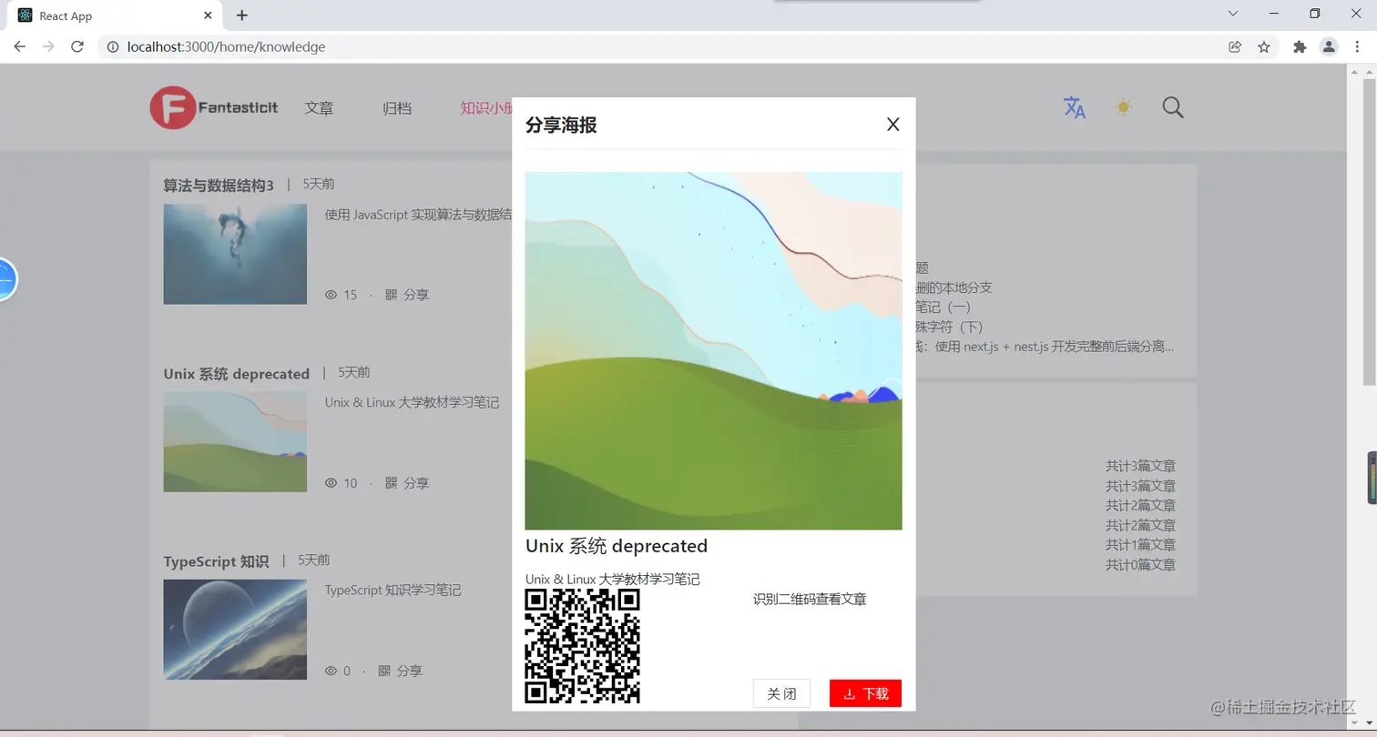Click the Unix 系统 deprecated cover thumbnail in the list
Screen dimensions: 1377x737
pyautogui.click(x=235, y=442)
